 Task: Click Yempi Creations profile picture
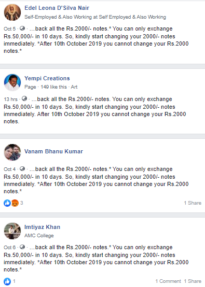coord(12,82)
